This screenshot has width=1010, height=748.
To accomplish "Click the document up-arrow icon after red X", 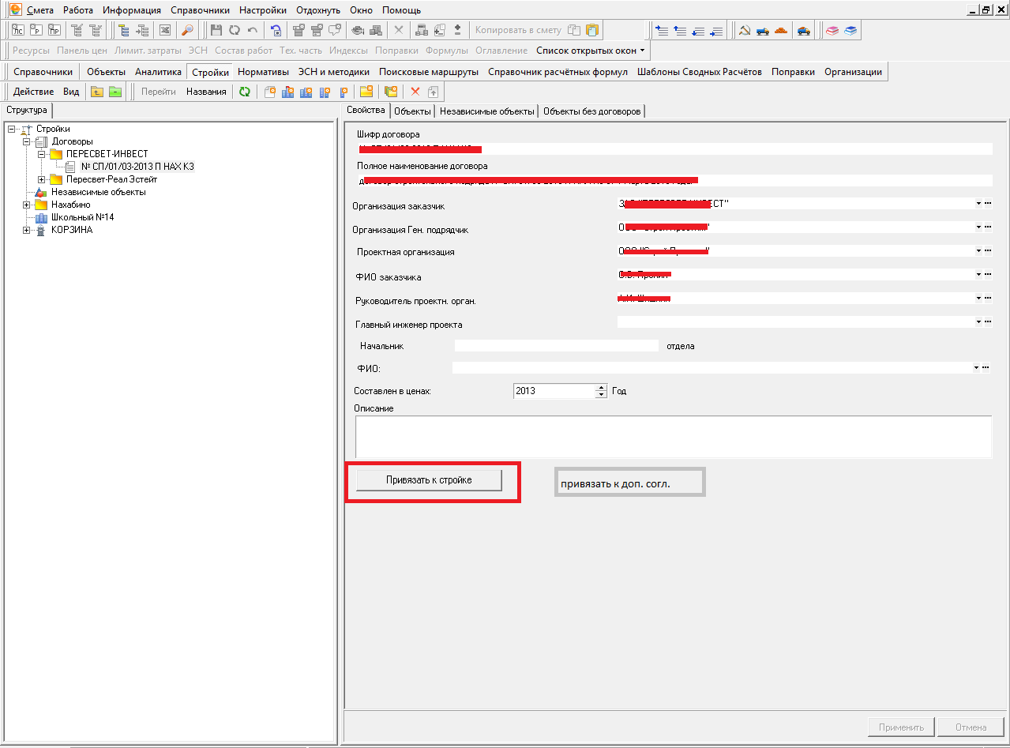I will (433, 92).
